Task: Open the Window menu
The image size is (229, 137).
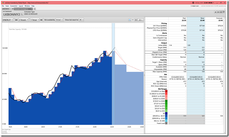Action: click(x=27, y=6)
